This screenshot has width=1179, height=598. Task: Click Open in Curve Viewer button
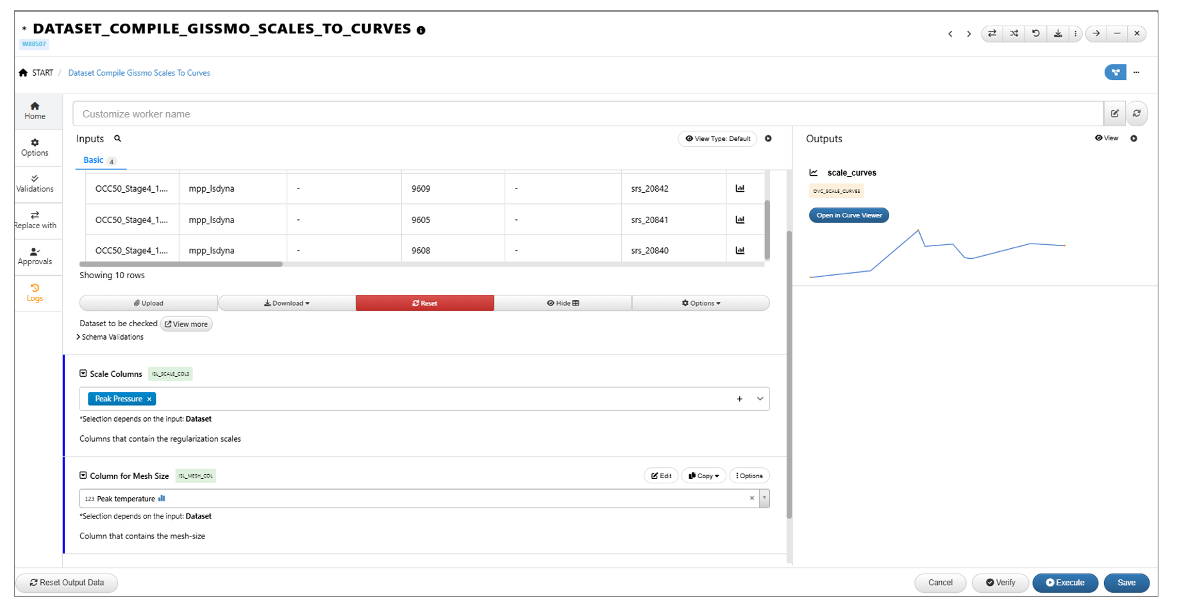point(848,215)
